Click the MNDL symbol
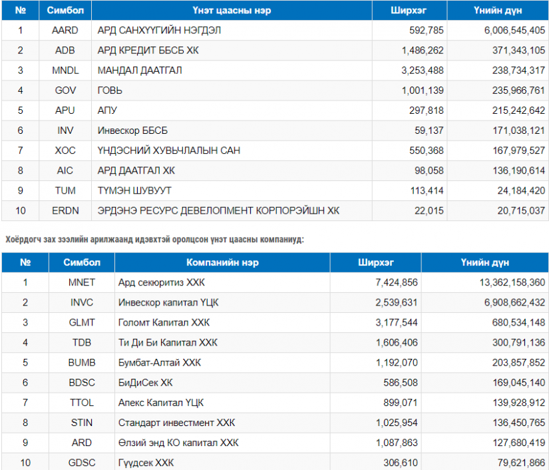The width and height of the screenshot is (549, 470). tap(65, 71)
